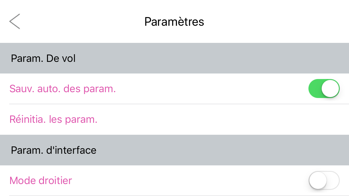The image size is (349, 196).
Task: Enable the Mode droitier switch
Action: point(324,180)
